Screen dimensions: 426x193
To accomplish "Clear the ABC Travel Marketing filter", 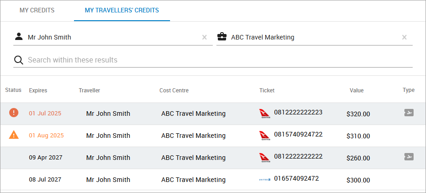I will click(x=404, y=37).
